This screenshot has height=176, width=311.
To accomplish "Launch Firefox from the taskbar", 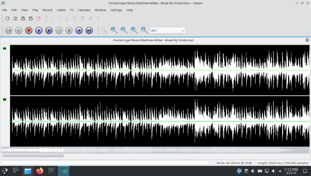I will coord(40,171).
